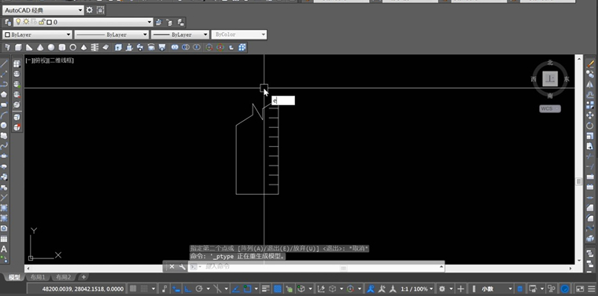Click the WCS coordinate system button
Image resolution: width=598 pixels, height=296 pixels.
[x=550, y=109]
